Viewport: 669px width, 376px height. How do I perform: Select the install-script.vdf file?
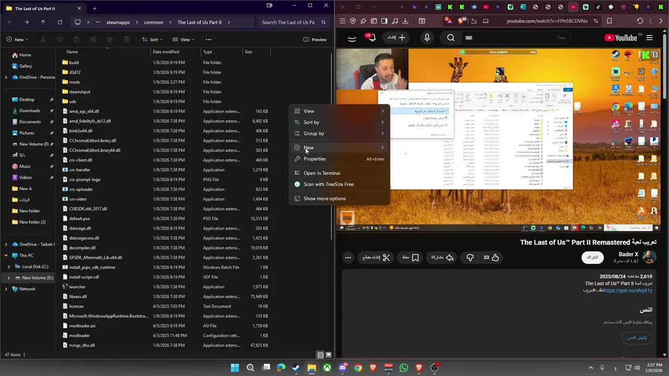[x=84, y=277]
